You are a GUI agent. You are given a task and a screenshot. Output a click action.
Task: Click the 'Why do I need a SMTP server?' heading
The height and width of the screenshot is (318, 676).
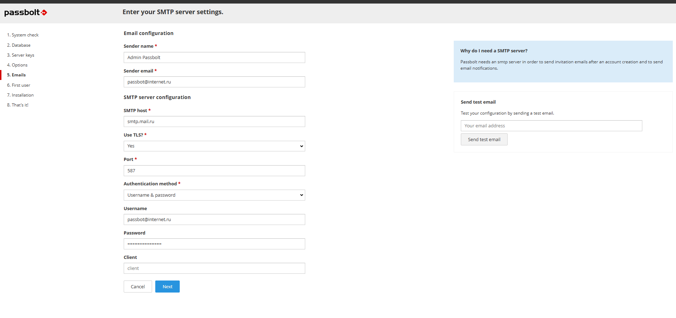494,51
